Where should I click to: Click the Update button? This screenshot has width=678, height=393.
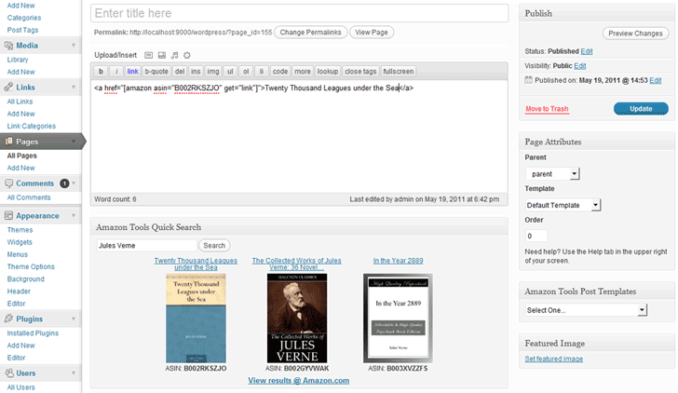(x=641, y=109)
